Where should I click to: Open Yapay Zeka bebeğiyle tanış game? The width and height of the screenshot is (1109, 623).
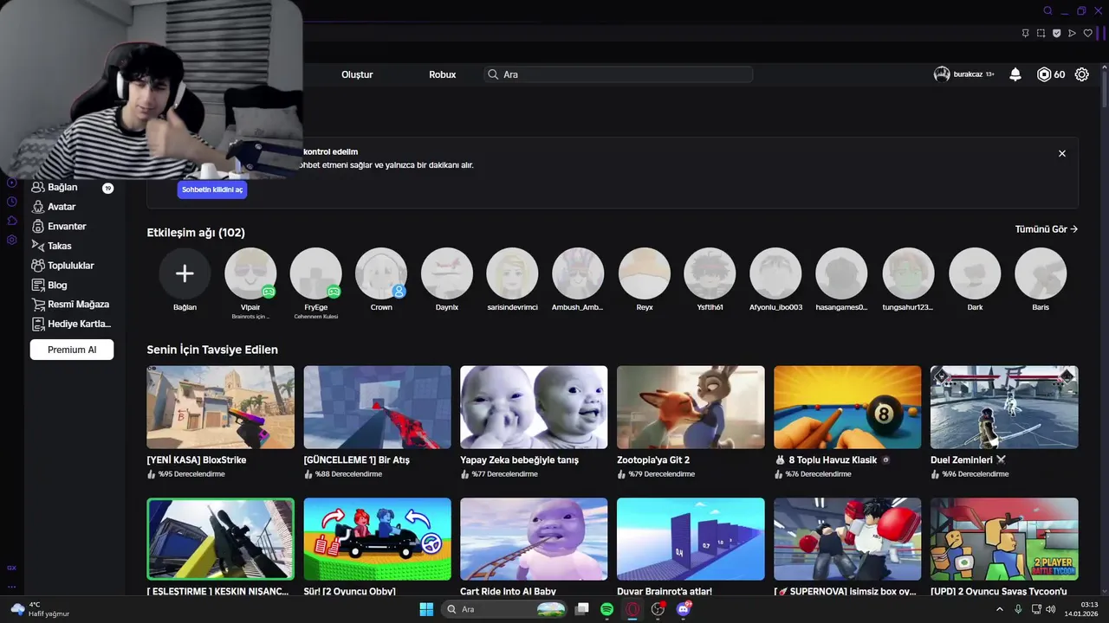[534, 407]
